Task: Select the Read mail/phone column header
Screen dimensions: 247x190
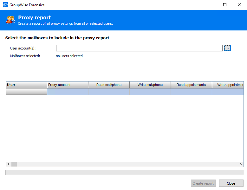Action: [109, 85]
